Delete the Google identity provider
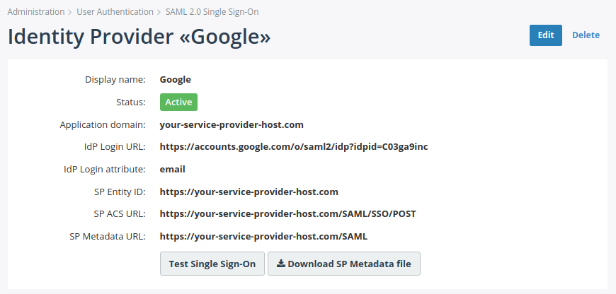 pos(586,35)
